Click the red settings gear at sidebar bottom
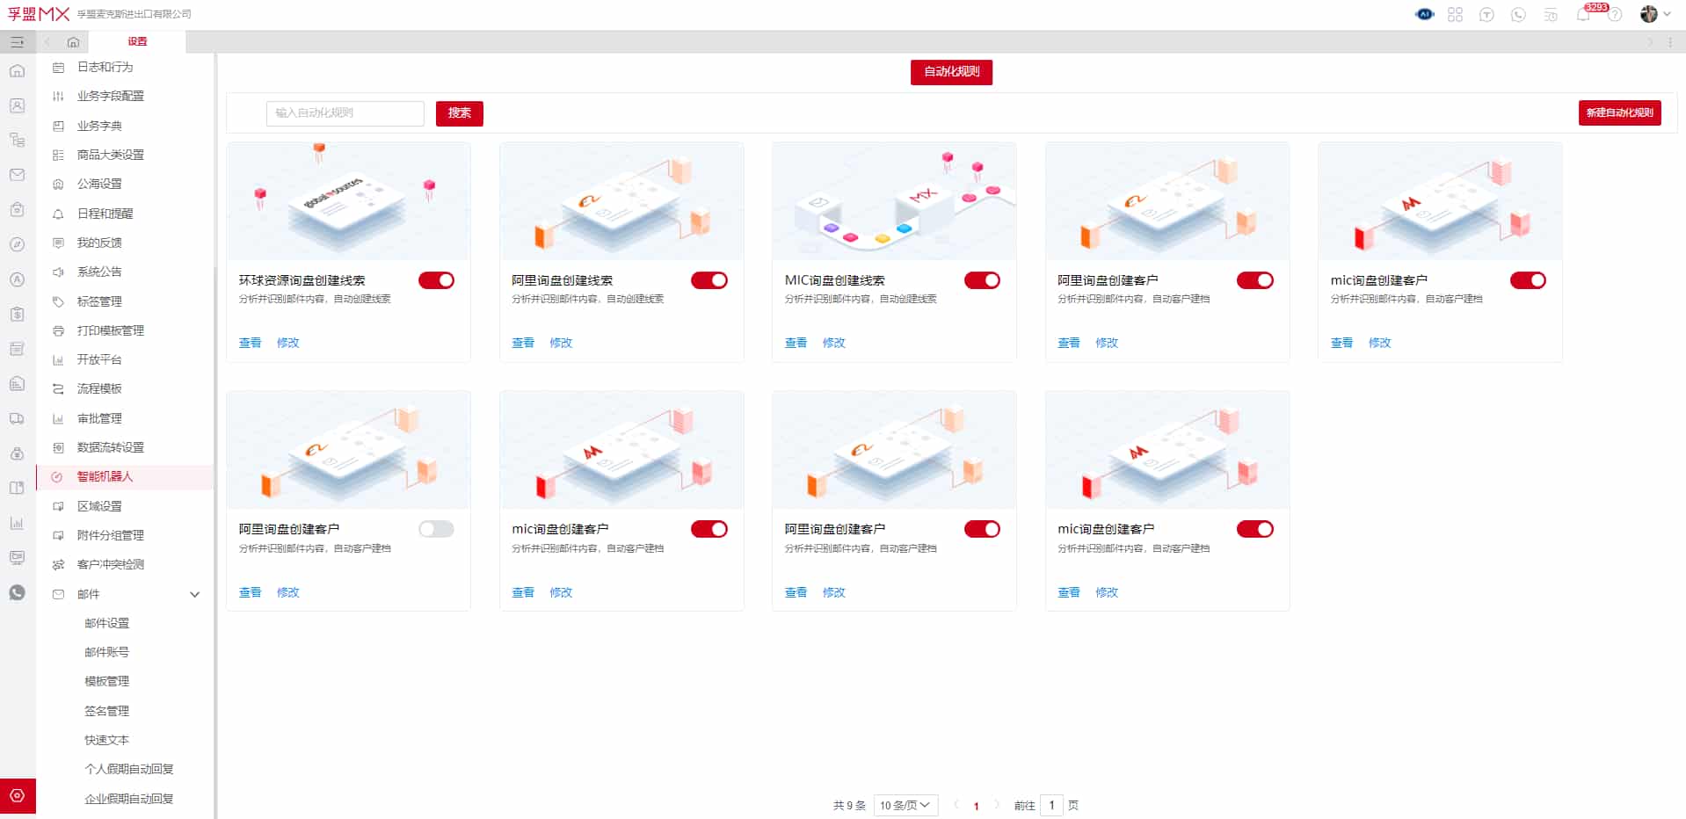The height and width of the screenshot is (819, 1686). (x=18, y=796)
